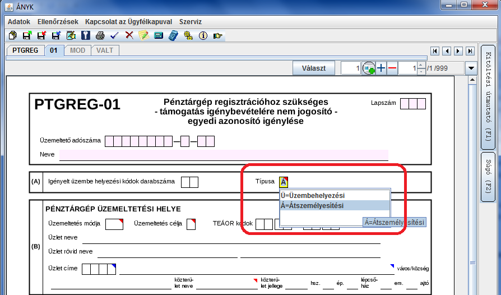Screen dimensions: 501x295
Task: Click the teal calculator panel icon
Action: (x=159, y=35)
